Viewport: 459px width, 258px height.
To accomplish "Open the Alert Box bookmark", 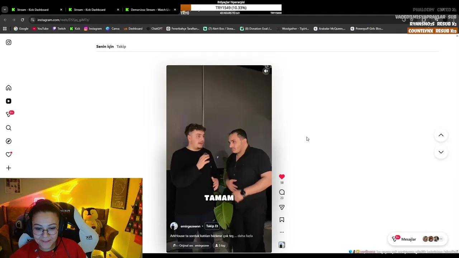I will (219, 29).
